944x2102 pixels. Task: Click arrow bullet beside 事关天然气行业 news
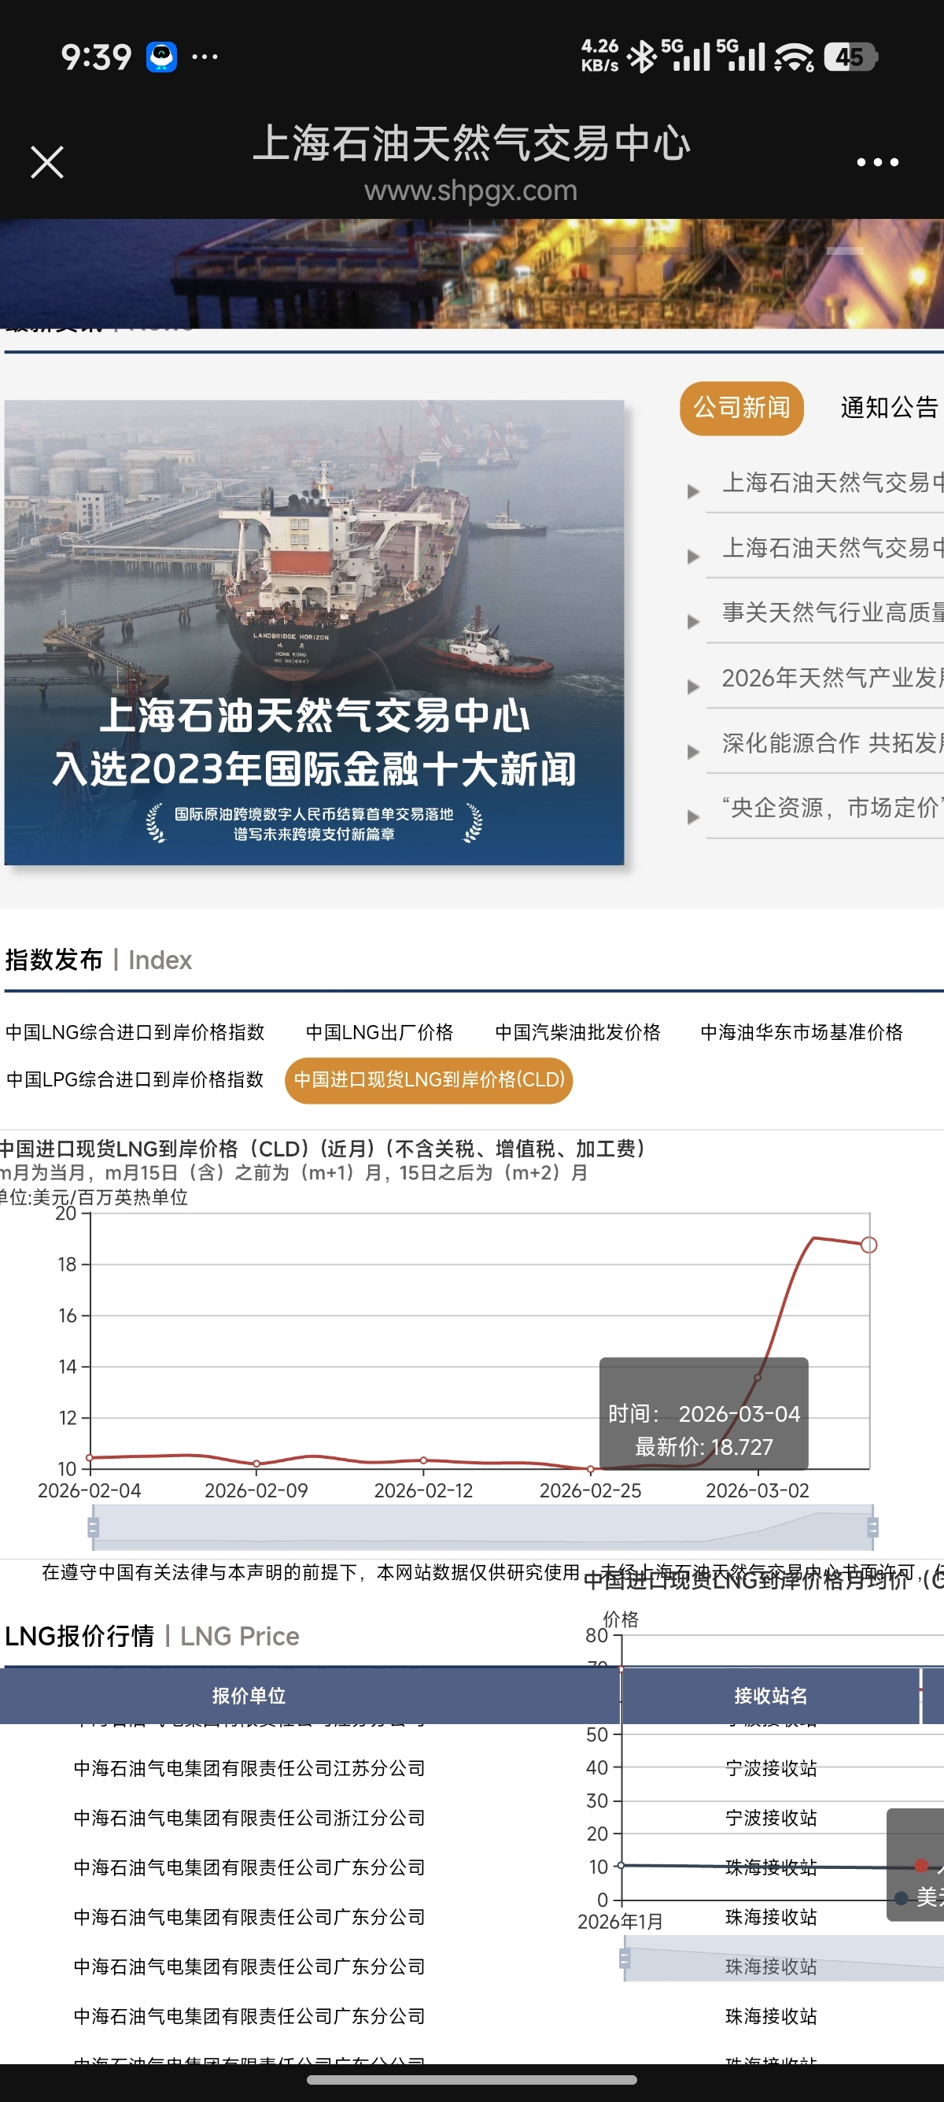(x=693, y=622)
